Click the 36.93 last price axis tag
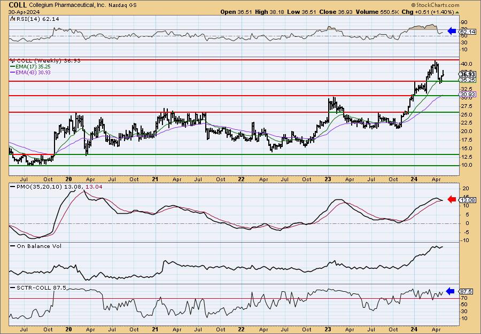 point(468,74)
